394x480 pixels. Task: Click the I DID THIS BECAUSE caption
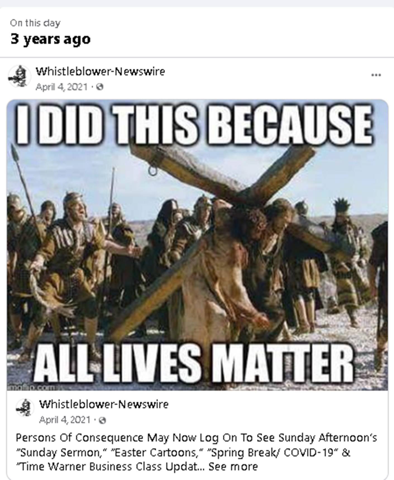(194, 124)
